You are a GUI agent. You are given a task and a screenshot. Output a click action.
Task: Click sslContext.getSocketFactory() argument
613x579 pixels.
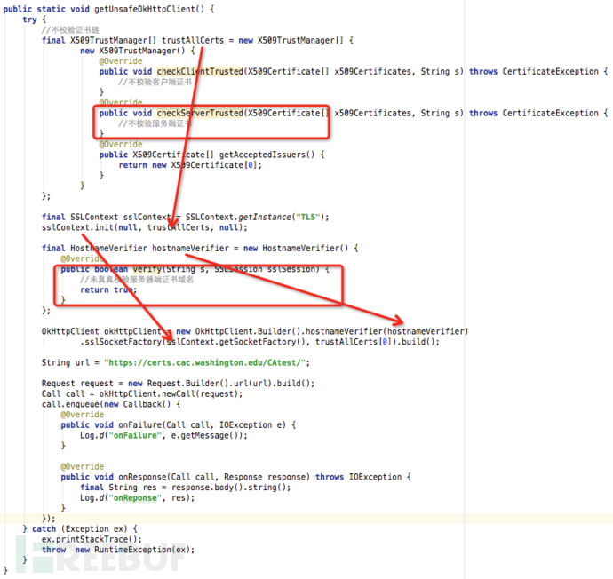point(235,342)
